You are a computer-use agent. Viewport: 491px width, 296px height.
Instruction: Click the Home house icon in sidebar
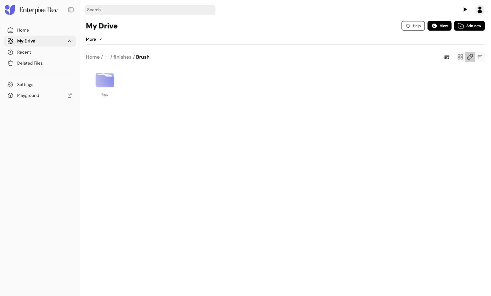11,30
